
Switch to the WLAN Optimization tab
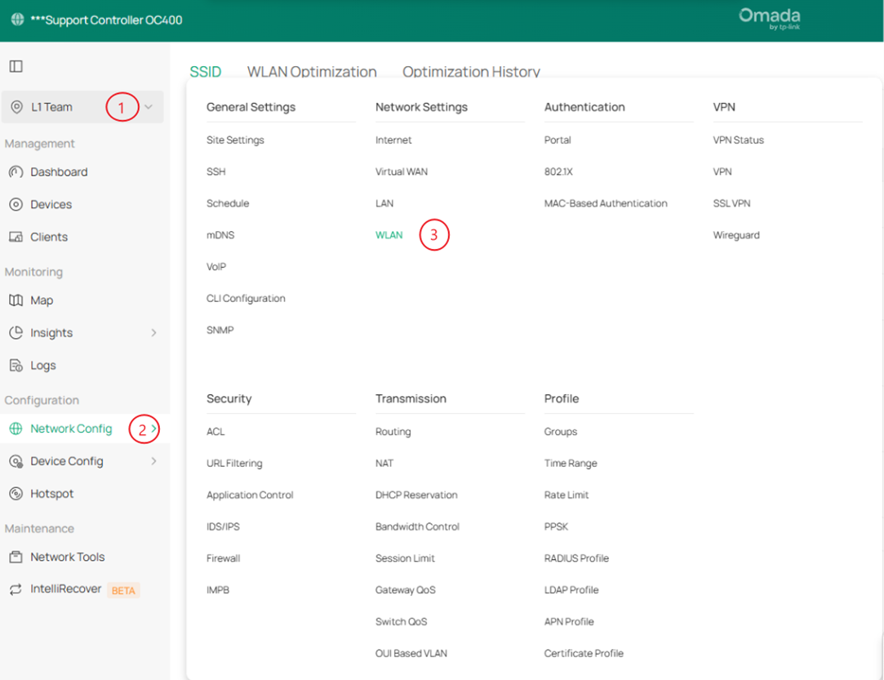(x=312, y=72)
